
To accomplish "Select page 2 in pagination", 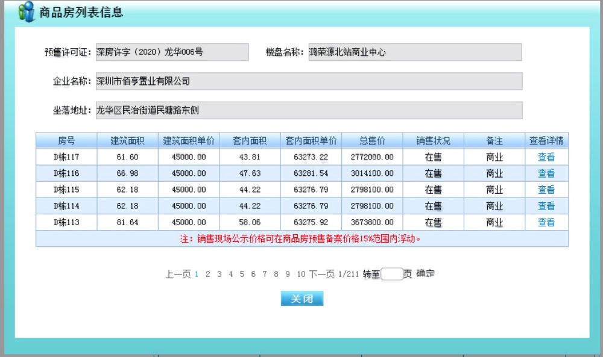I will [207, 274].
